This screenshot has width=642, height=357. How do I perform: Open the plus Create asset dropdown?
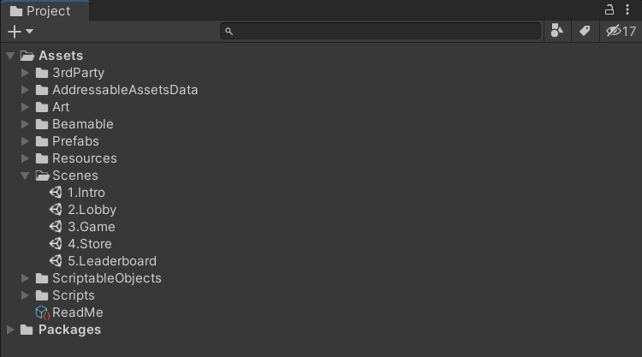click(20, 32)
